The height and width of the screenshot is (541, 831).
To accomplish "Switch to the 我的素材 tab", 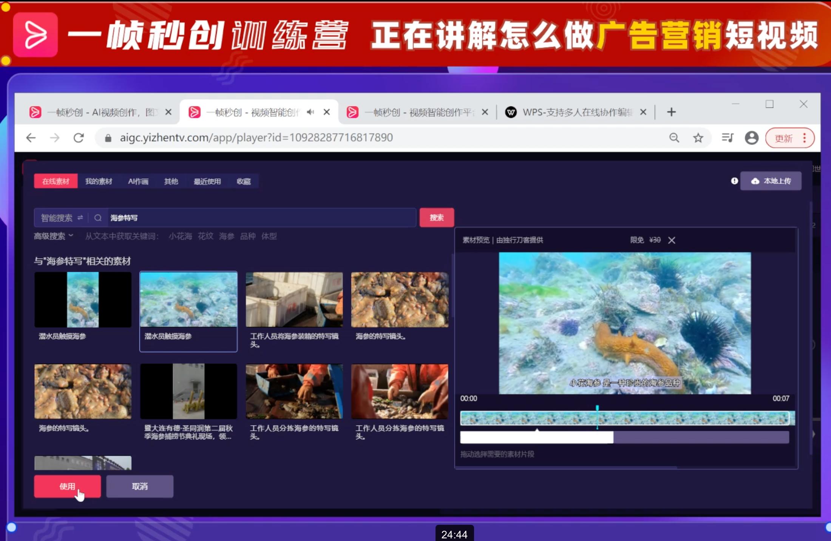I will point(99,181).
